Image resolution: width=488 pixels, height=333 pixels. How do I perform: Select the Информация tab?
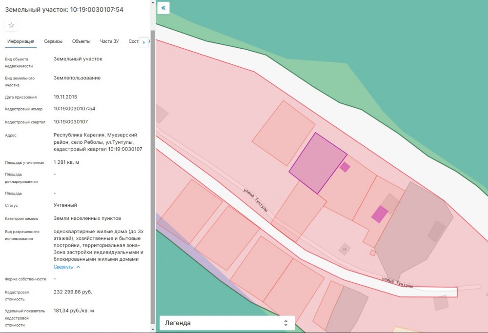[21, 41]
